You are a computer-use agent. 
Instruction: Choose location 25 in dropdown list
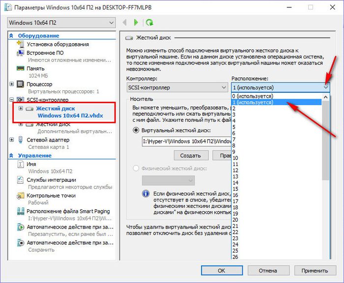point(276,251)
